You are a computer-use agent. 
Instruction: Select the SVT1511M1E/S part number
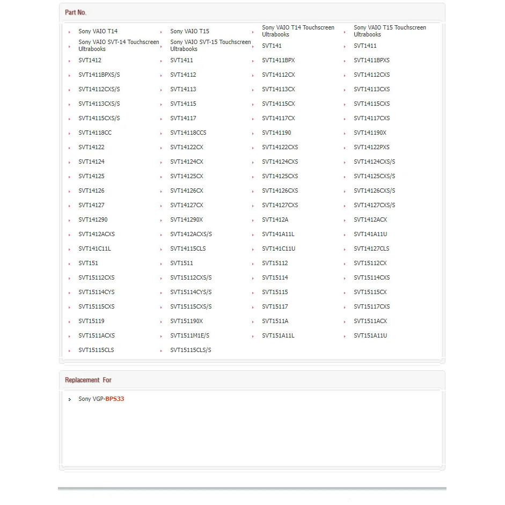click(x=189, y=336)
